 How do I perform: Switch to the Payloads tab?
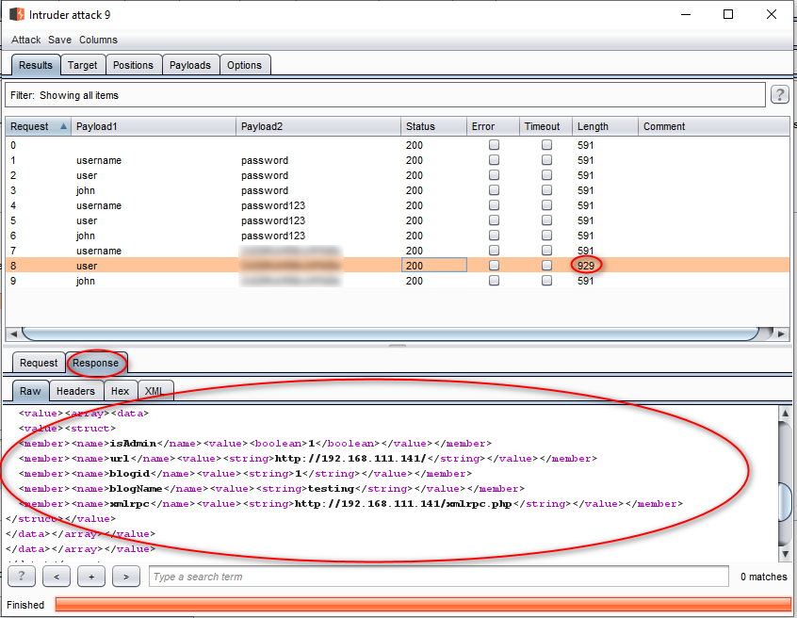tap(191, 65)
